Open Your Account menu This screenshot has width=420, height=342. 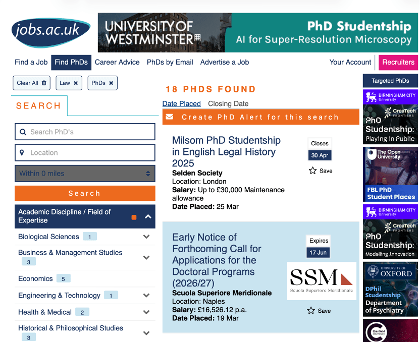tap(350, 63)
